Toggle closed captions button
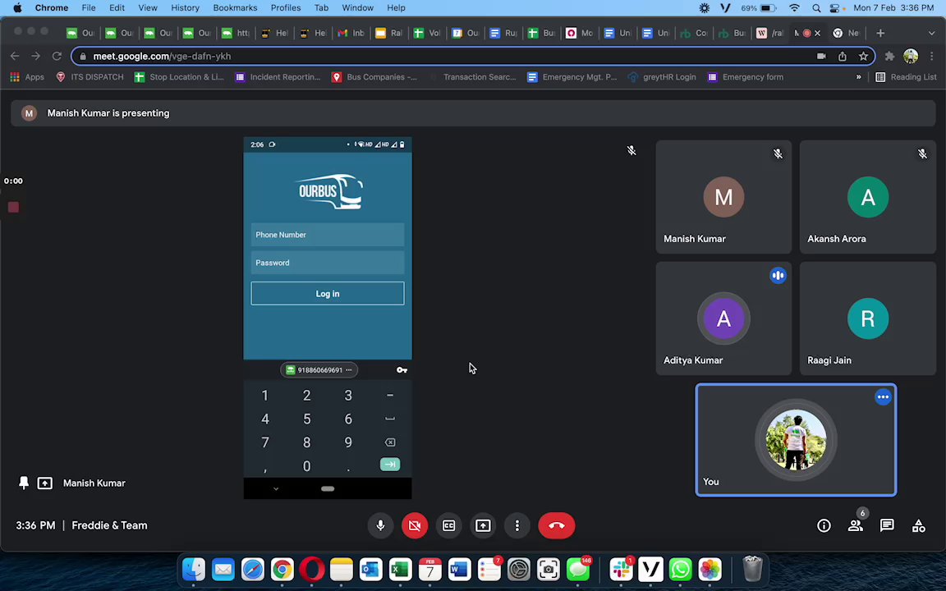This screenshot has height=591, width=946. pyautogui.click(x=449, y=525)
